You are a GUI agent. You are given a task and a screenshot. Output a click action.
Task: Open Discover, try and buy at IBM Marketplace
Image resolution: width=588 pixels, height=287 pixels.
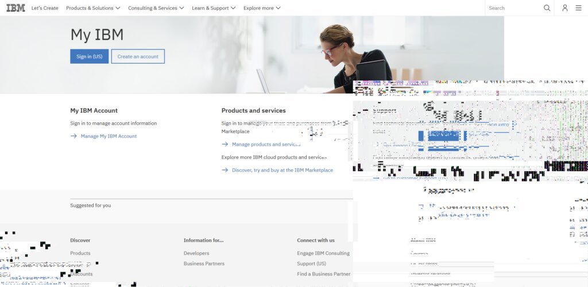pos(283,170)
